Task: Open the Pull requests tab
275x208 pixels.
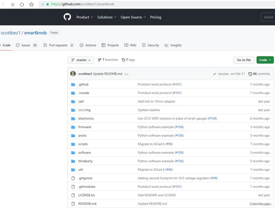Action: 59,45
